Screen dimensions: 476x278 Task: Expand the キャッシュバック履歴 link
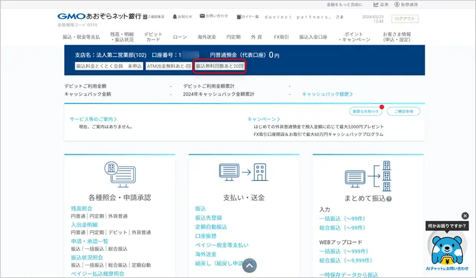327,94
